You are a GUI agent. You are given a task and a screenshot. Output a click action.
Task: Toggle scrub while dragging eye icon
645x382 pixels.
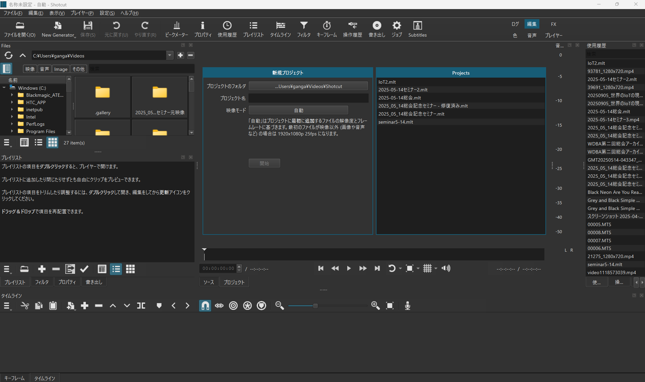tap(219, 306)
